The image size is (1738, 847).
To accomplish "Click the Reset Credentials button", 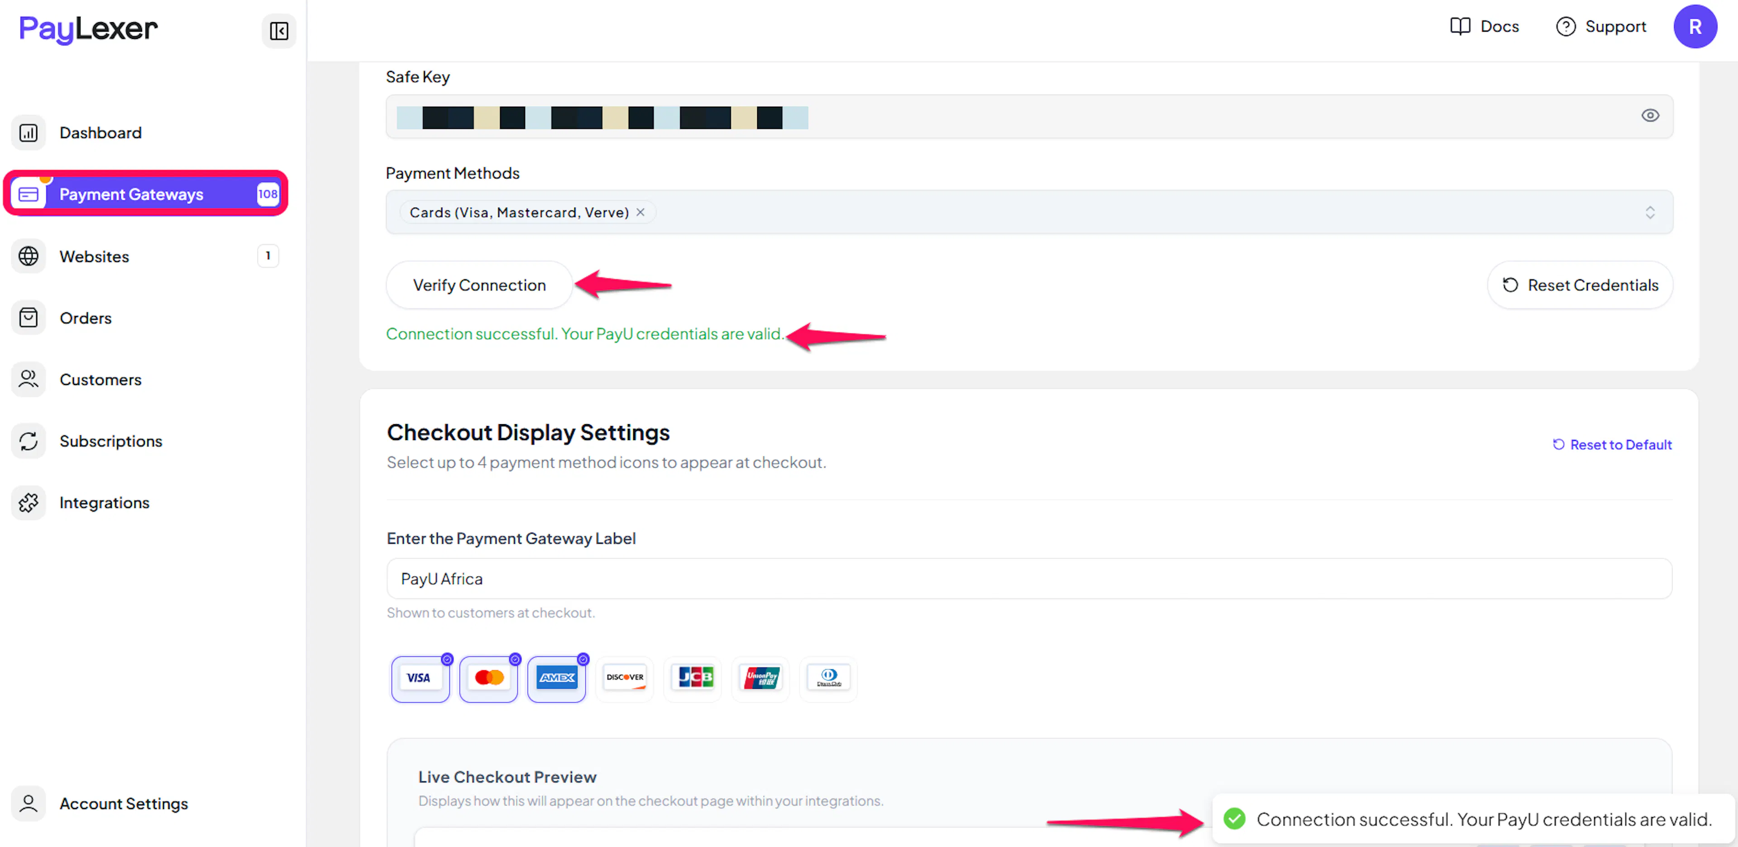I will 1580,285.
